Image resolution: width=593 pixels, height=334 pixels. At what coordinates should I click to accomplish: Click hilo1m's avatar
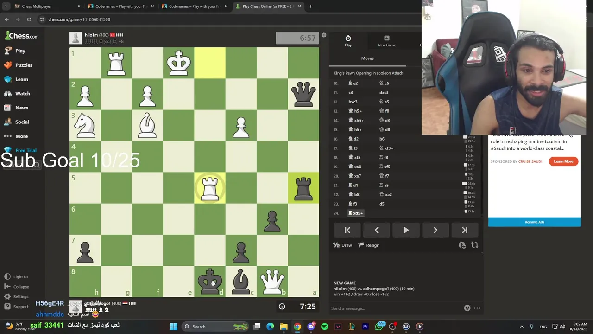tap(76, 38)
